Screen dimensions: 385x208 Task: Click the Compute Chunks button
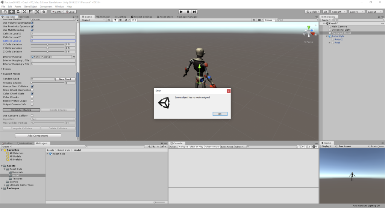(x=21, y=110)
